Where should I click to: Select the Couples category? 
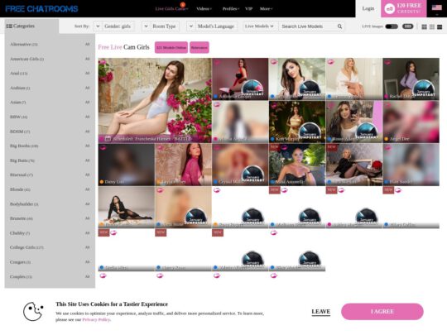[x=21, y=276]
